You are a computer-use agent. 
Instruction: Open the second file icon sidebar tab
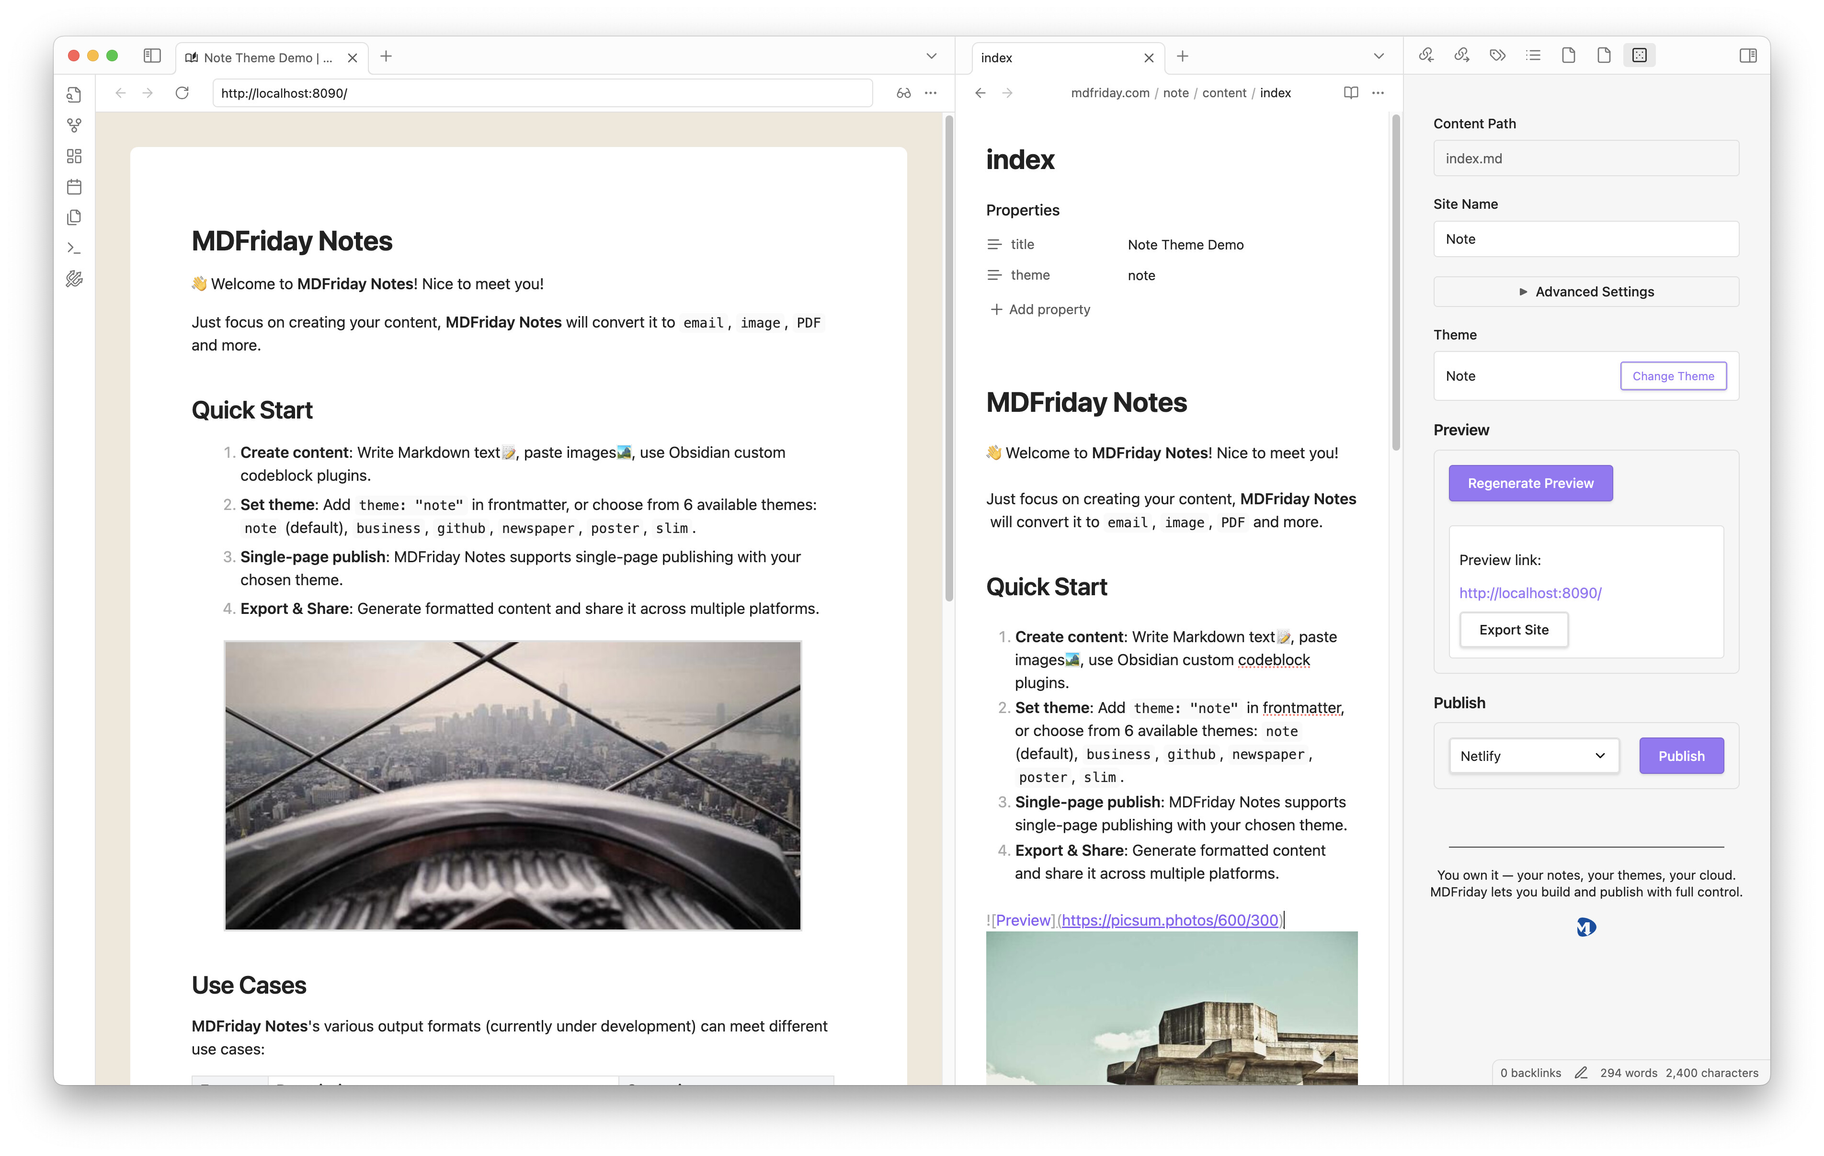[x=1604, y=55]
